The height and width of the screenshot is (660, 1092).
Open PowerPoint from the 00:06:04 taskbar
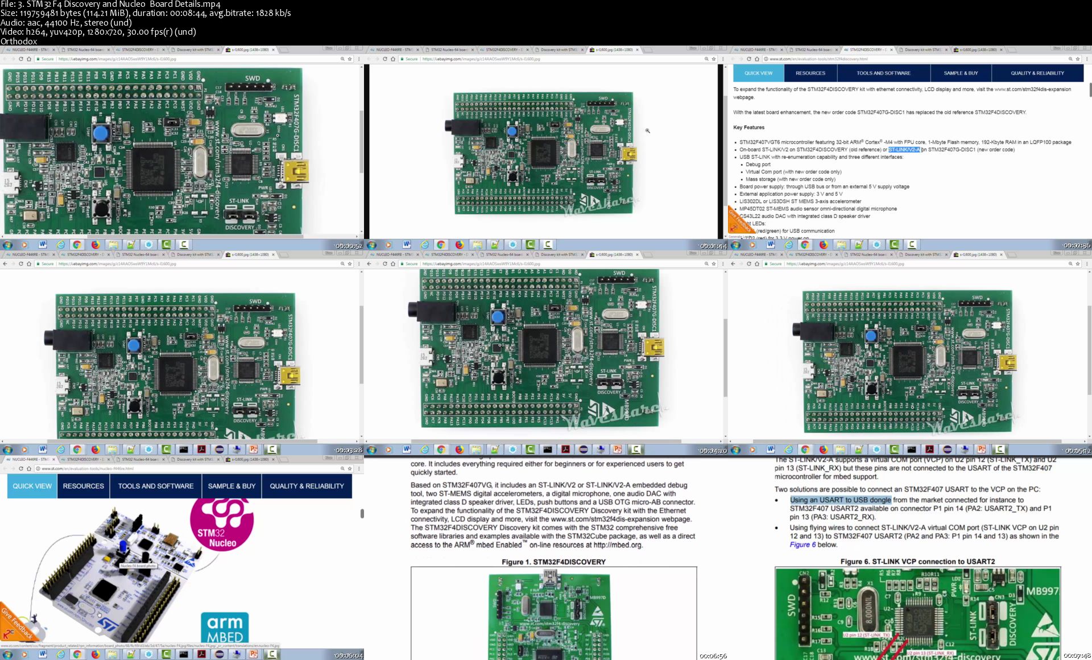(254, 654)
